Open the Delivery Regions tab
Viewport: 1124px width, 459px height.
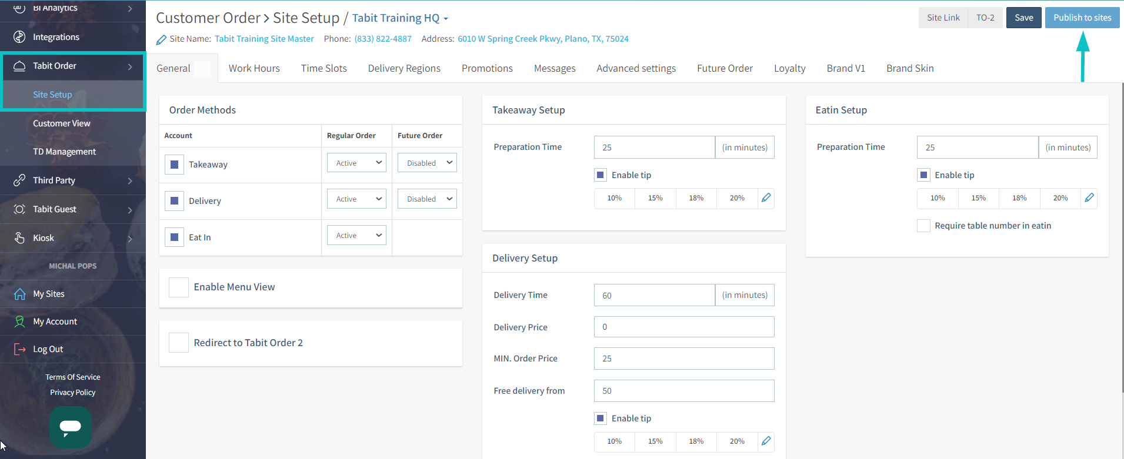click(x=404, y=68)
